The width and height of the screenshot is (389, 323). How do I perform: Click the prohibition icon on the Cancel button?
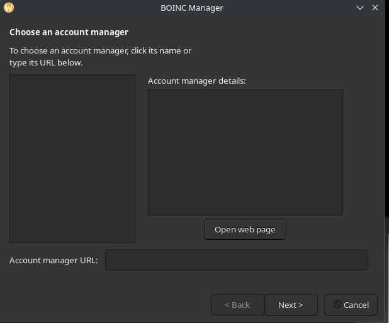[337, 304]
